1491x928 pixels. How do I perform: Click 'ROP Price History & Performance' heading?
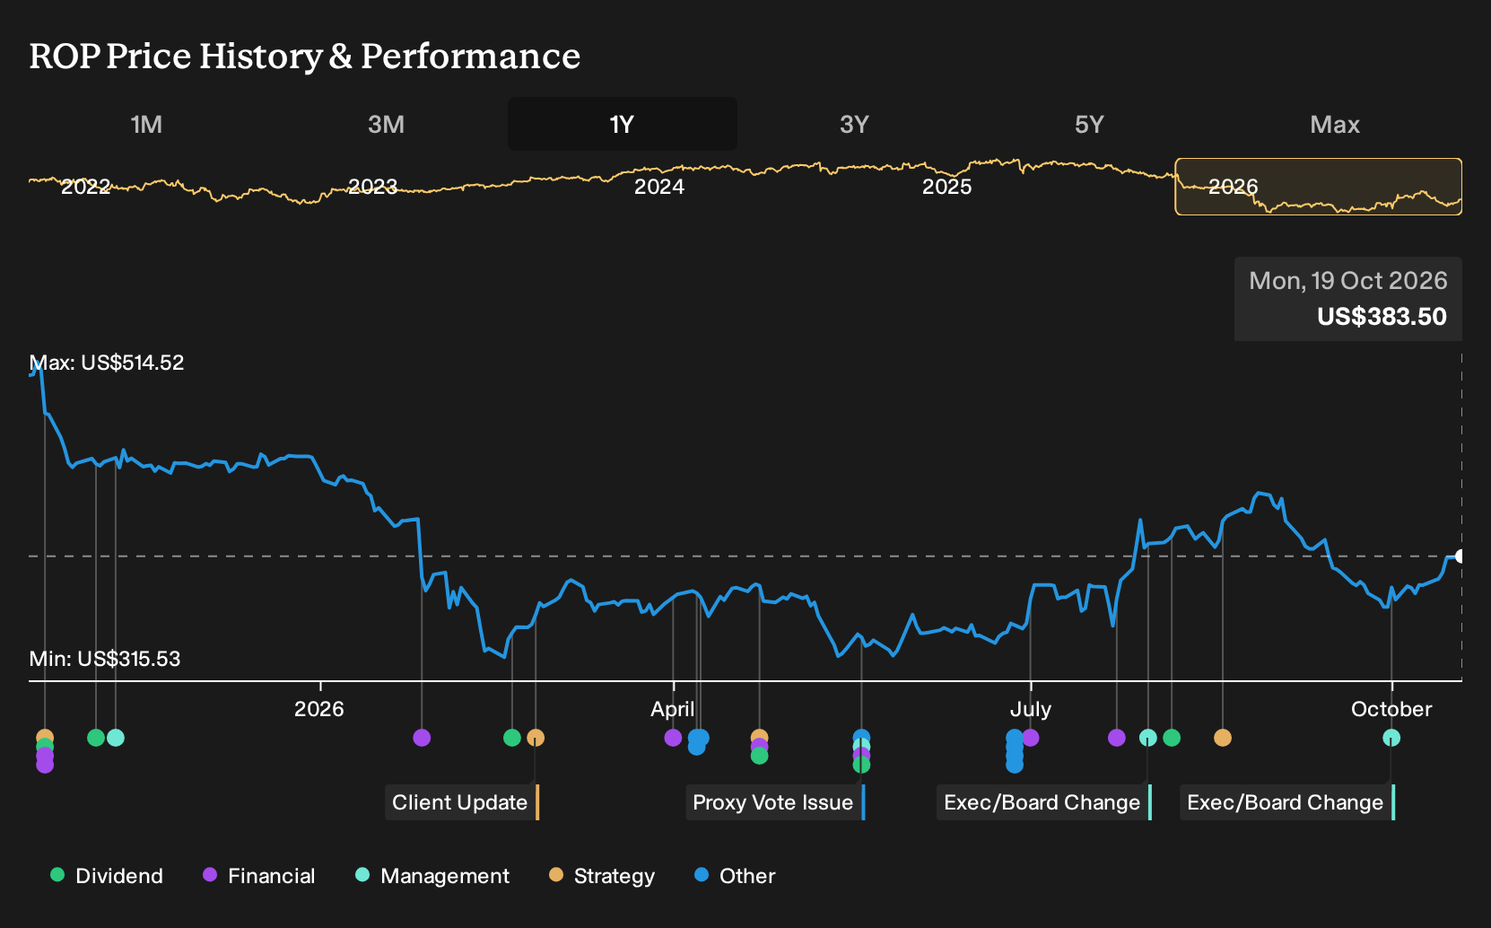pyautogui.click(x=305, y=56)
